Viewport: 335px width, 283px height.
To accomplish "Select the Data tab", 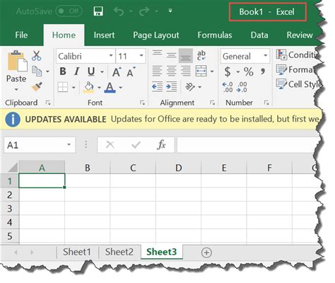I will point(259,35).
